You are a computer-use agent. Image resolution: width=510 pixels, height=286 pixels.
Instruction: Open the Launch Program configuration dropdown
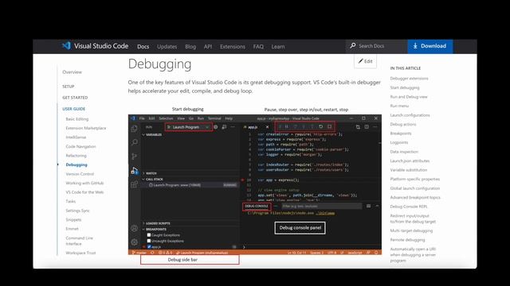coord(189,127)
